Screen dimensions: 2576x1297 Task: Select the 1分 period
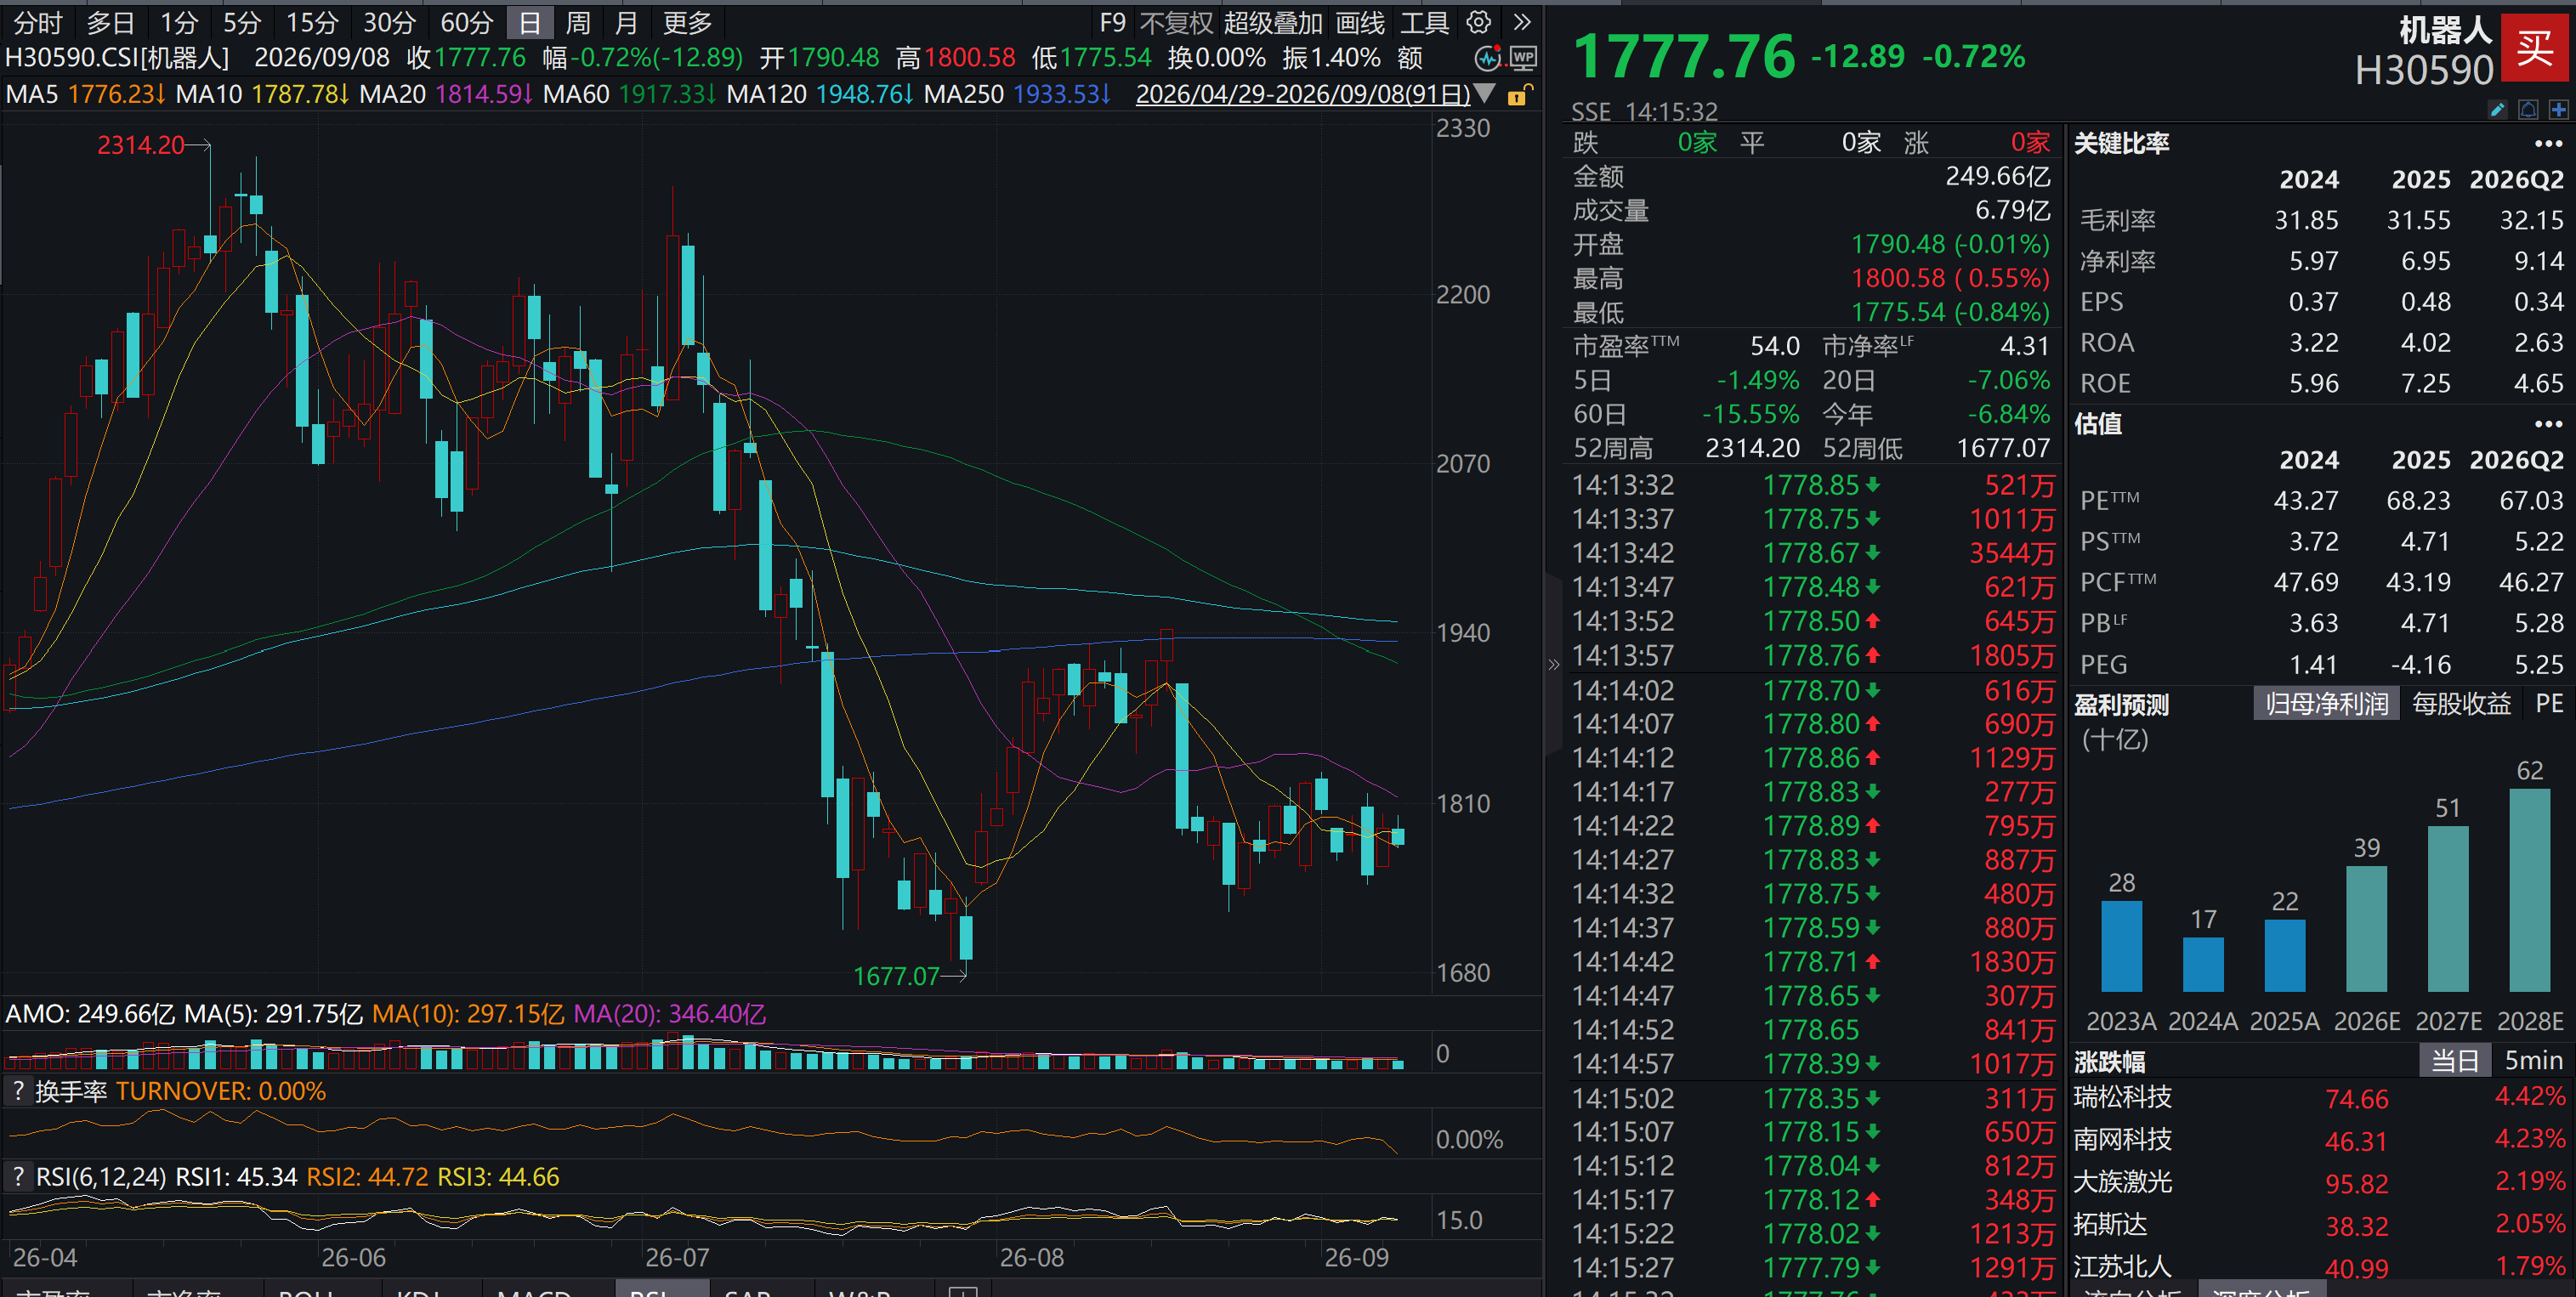click(179, 22)
